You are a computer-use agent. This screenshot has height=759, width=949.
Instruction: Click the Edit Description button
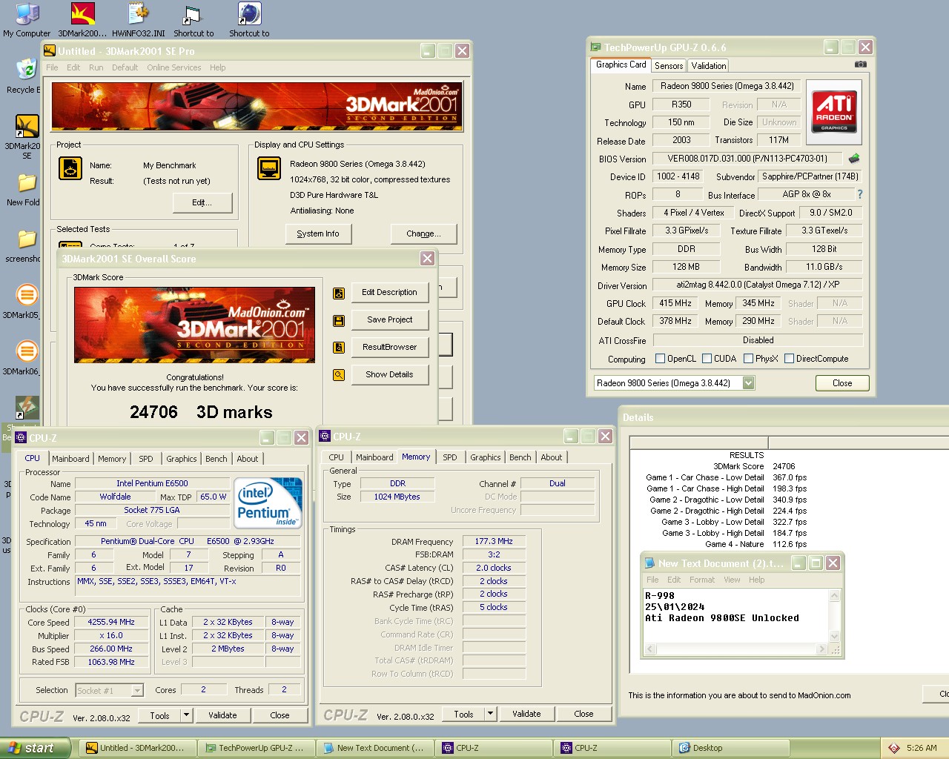click(x=389, y=293)
